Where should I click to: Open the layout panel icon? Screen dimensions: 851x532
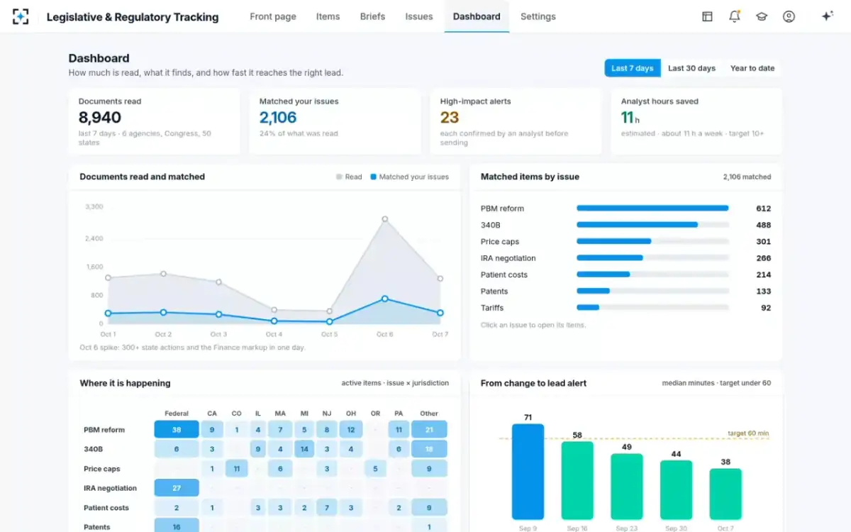pos(707,16)
